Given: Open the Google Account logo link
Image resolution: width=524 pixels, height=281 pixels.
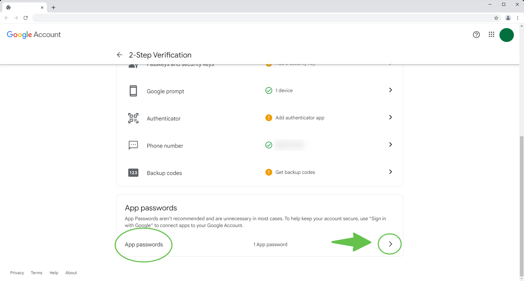Looking at the screenshot, I should point(34,35).
